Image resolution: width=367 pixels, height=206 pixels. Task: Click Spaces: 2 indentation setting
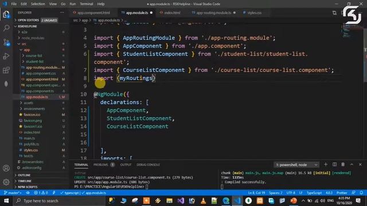coord(275,193)
